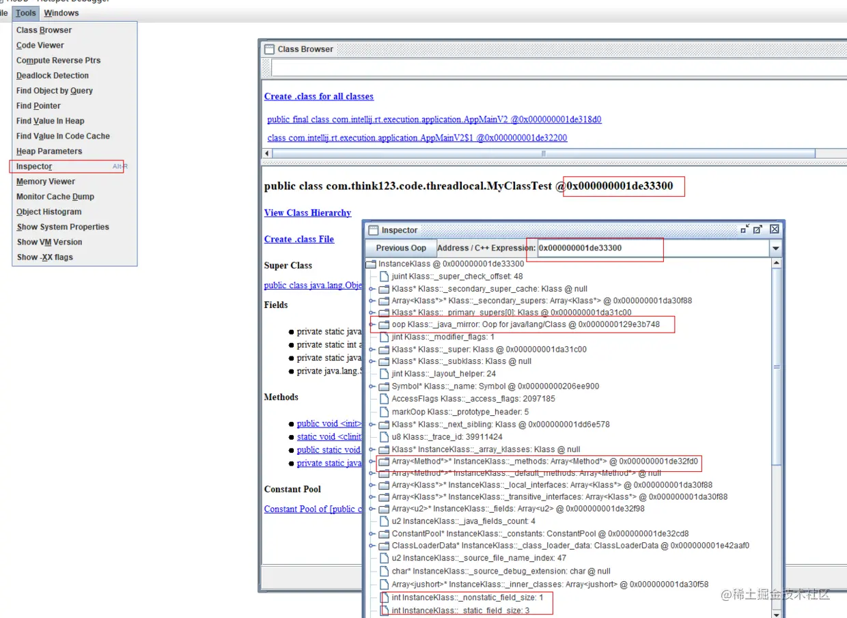Open the Tools menu
The height and width of the screenshot is (618, 847).
pos(26,13)
